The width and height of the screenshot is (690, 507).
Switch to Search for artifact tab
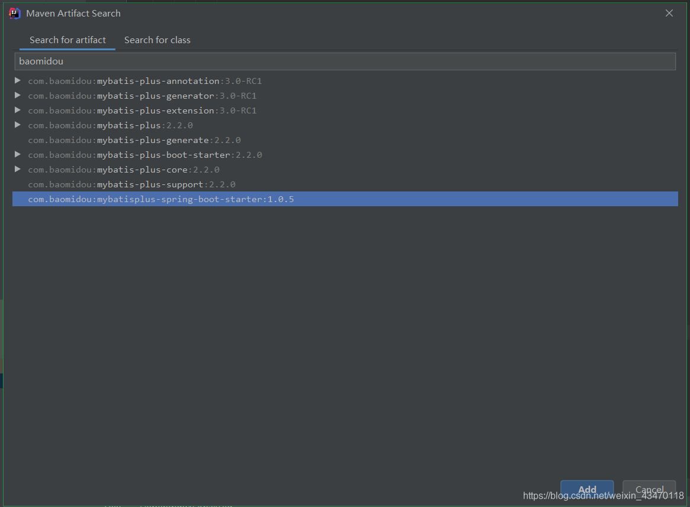pos(67,40)
